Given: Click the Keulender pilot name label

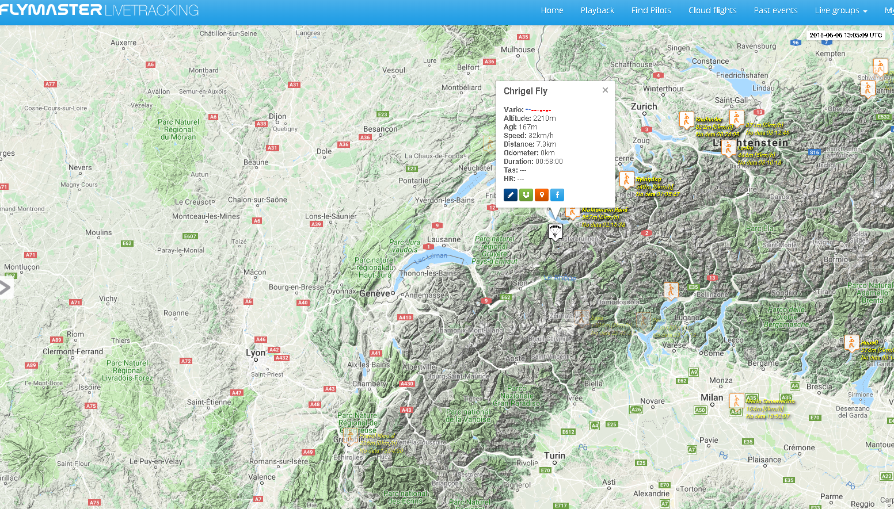Looking at the screenshot, I should coord(709,120).
